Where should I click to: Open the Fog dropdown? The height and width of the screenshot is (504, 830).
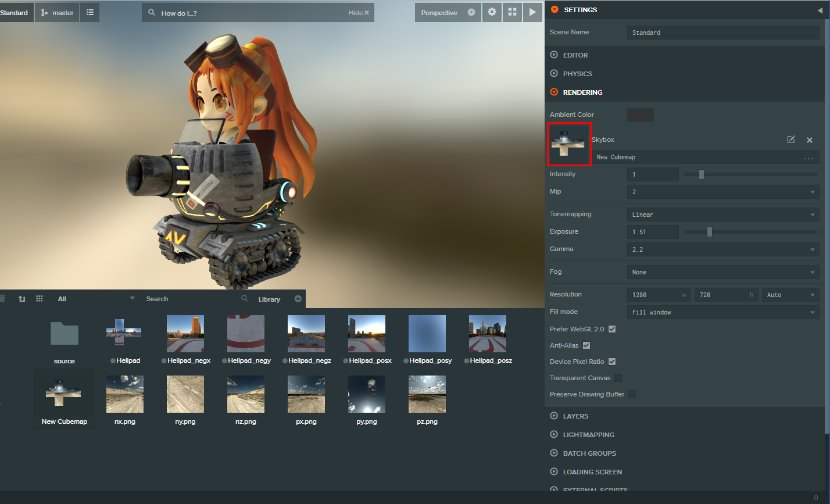(723, 272)
